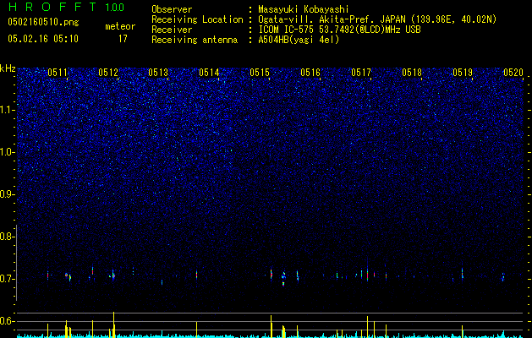Click the 1.0 kHz axis label
This screenshot has width=532, height=338.
[8, 152]
